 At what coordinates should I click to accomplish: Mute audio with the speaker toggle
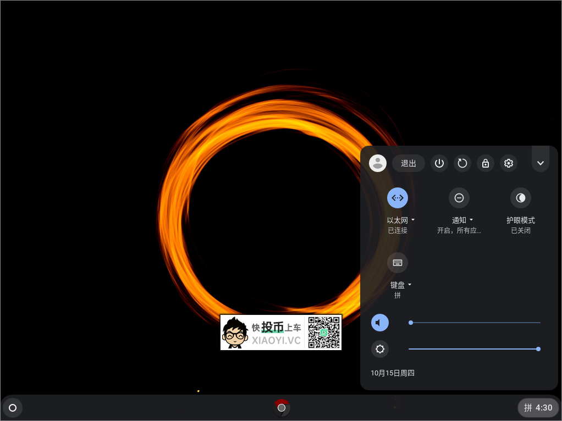(x=380, y=323)
